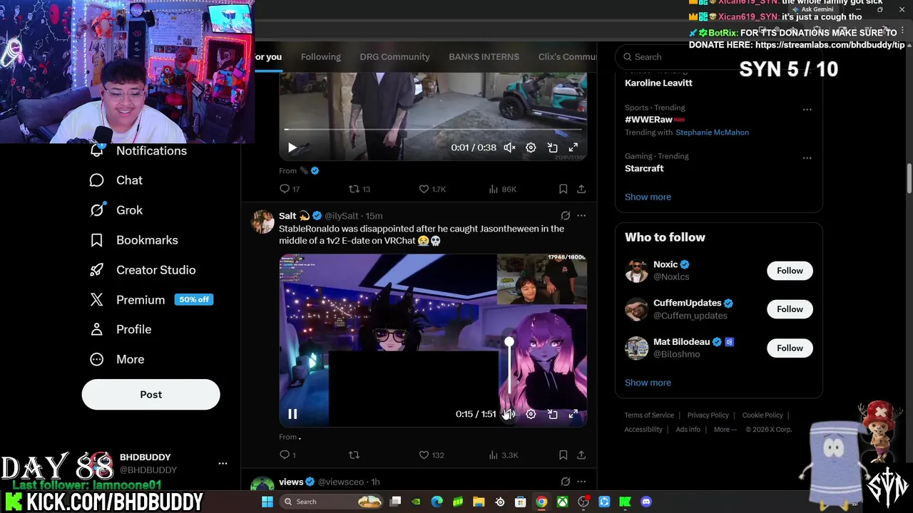Click Grok explain icon on Salt's tweet

pos(565,215)
